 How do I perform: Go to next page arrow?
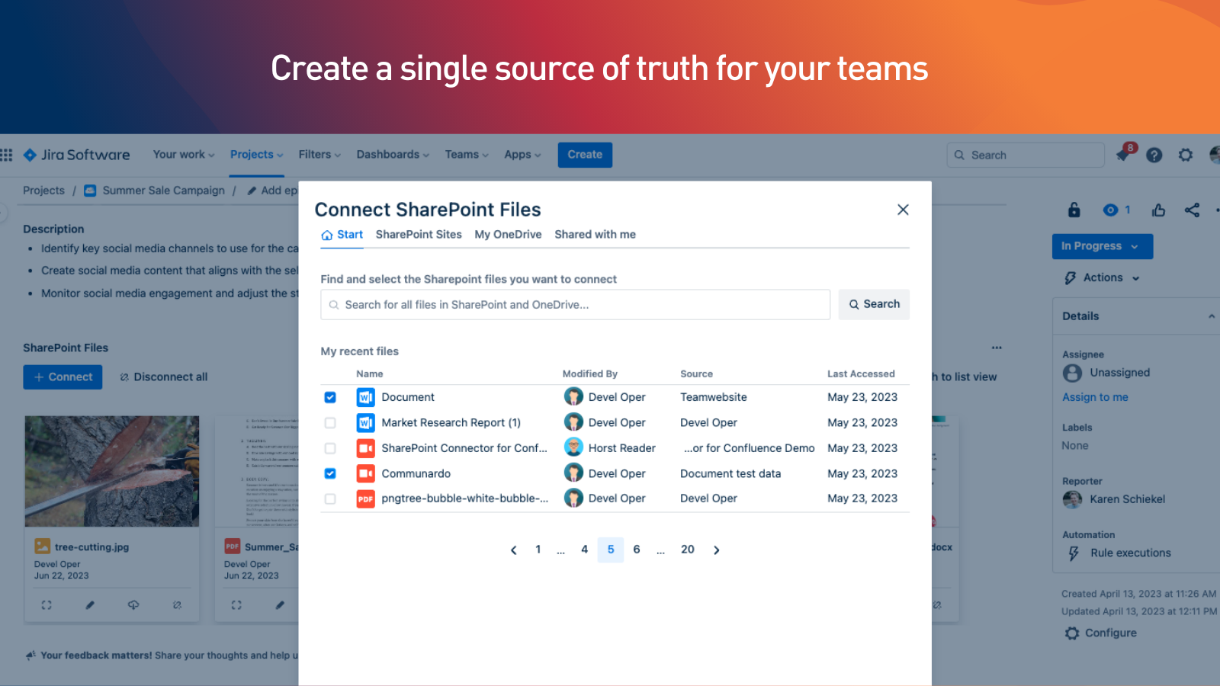tap(716, 550)
